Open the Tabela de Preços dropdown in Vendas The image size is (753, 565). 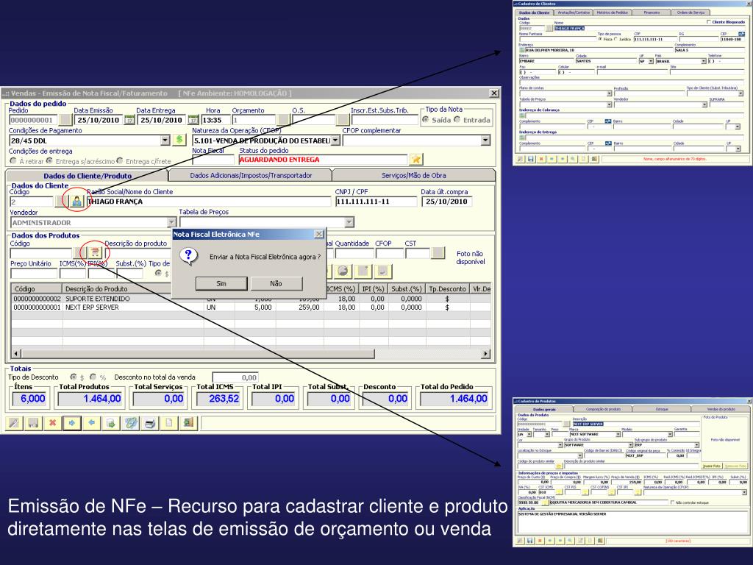(x=349, y=222)
